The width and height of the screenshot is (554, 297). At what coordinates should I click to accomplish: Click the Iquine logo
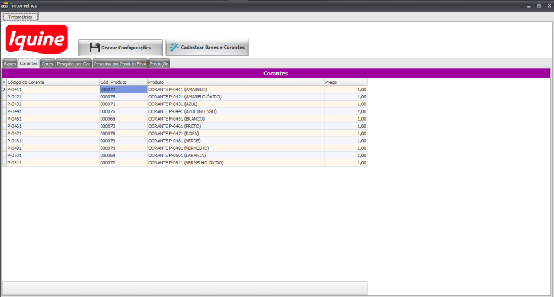click(x=36, y=40)
